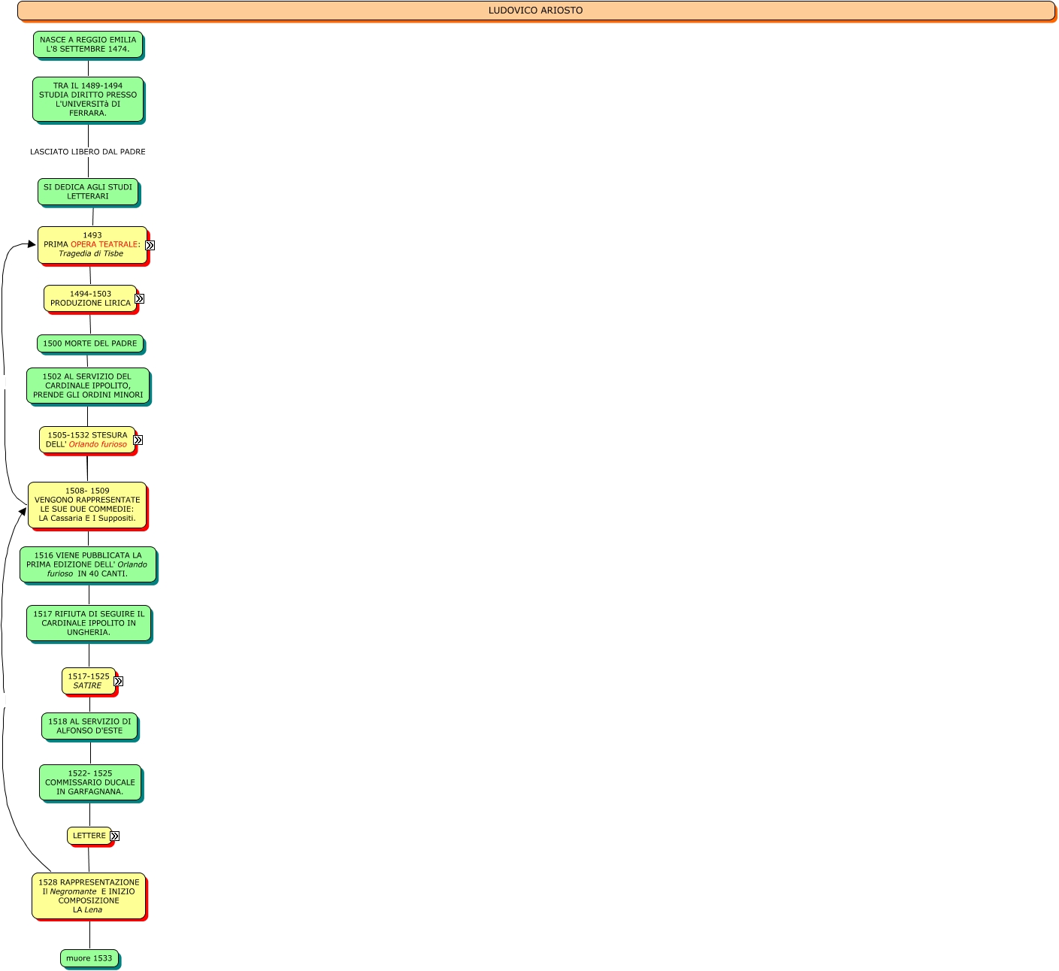Open the Orlando furioso stesura link icon

pyautogui.click(x=138, y=440)
